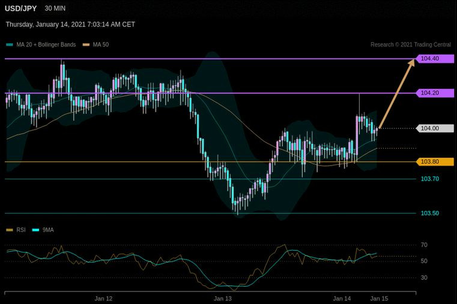Click the Jan 12 date axis label
This screenshot has width=457, height=304.
tap(103, 299)
